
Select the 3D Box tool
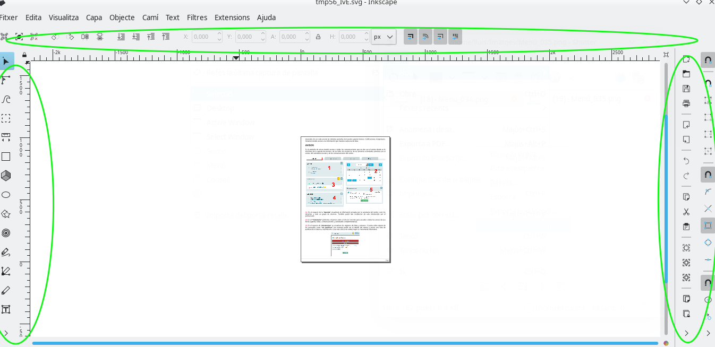[6, 176]
